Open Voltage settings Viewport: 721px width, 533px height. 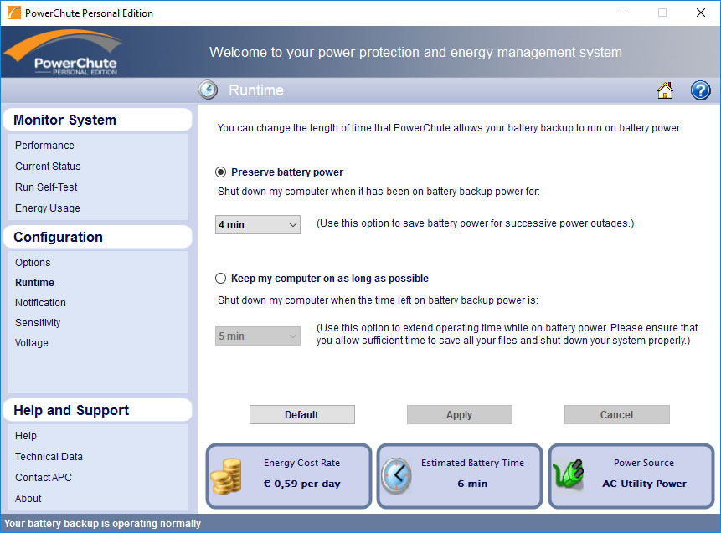(31, 343)
